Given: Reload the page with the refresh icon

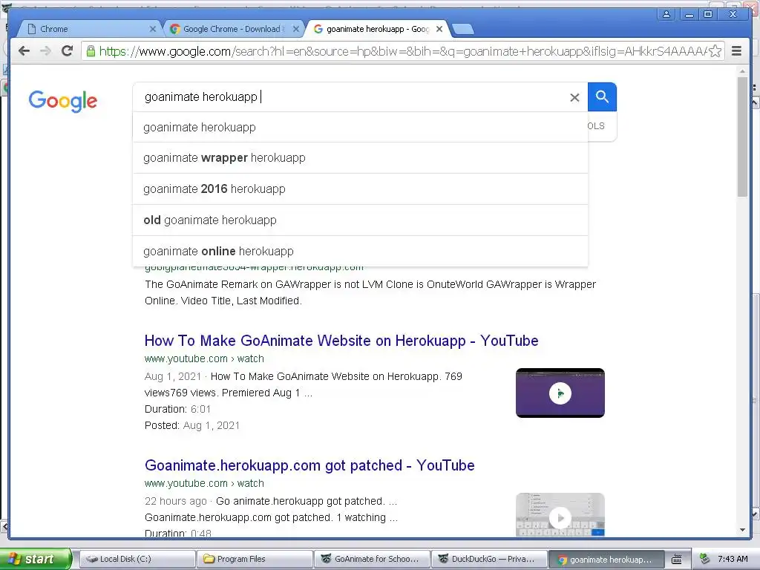Looking at the screenshot, I should click(68, 50).
